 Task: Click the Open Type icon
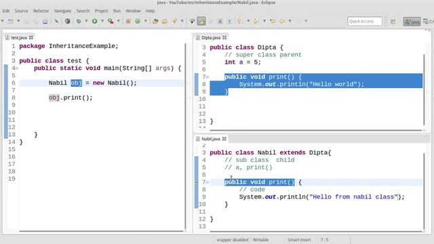[x=155, y=21]
